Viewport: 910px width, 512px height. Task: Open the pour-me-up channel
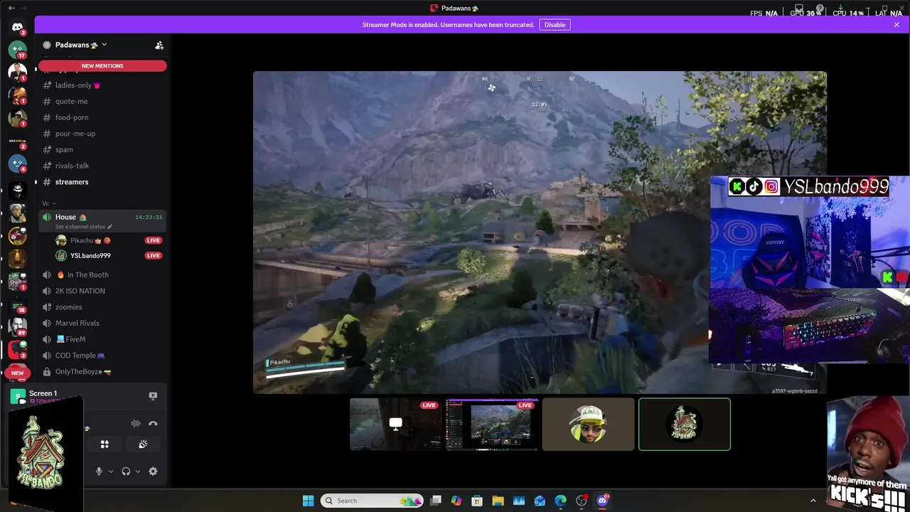point(102,134)
